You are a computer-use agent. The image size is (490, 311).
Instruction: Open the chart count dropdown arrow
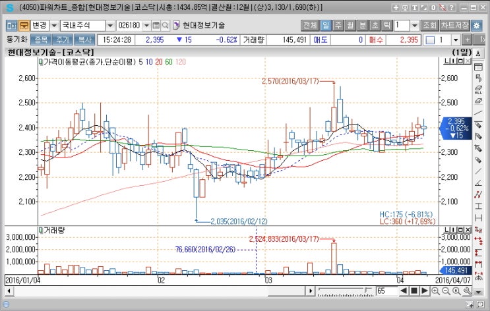click(x=456, y=40)
